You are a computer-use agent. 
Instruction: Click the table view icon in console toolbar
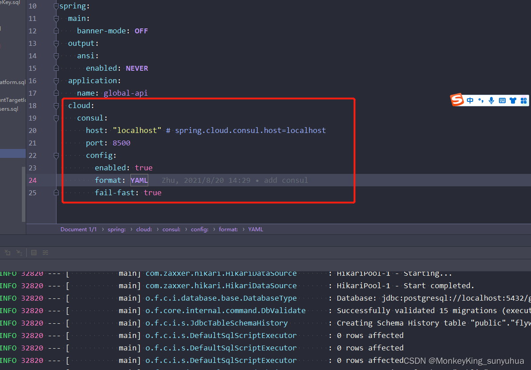pyautogui.click(x=34, y=253)
